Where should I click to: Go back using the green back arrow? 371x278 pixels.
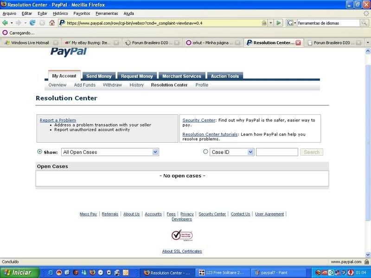click(x=5, y=23)
